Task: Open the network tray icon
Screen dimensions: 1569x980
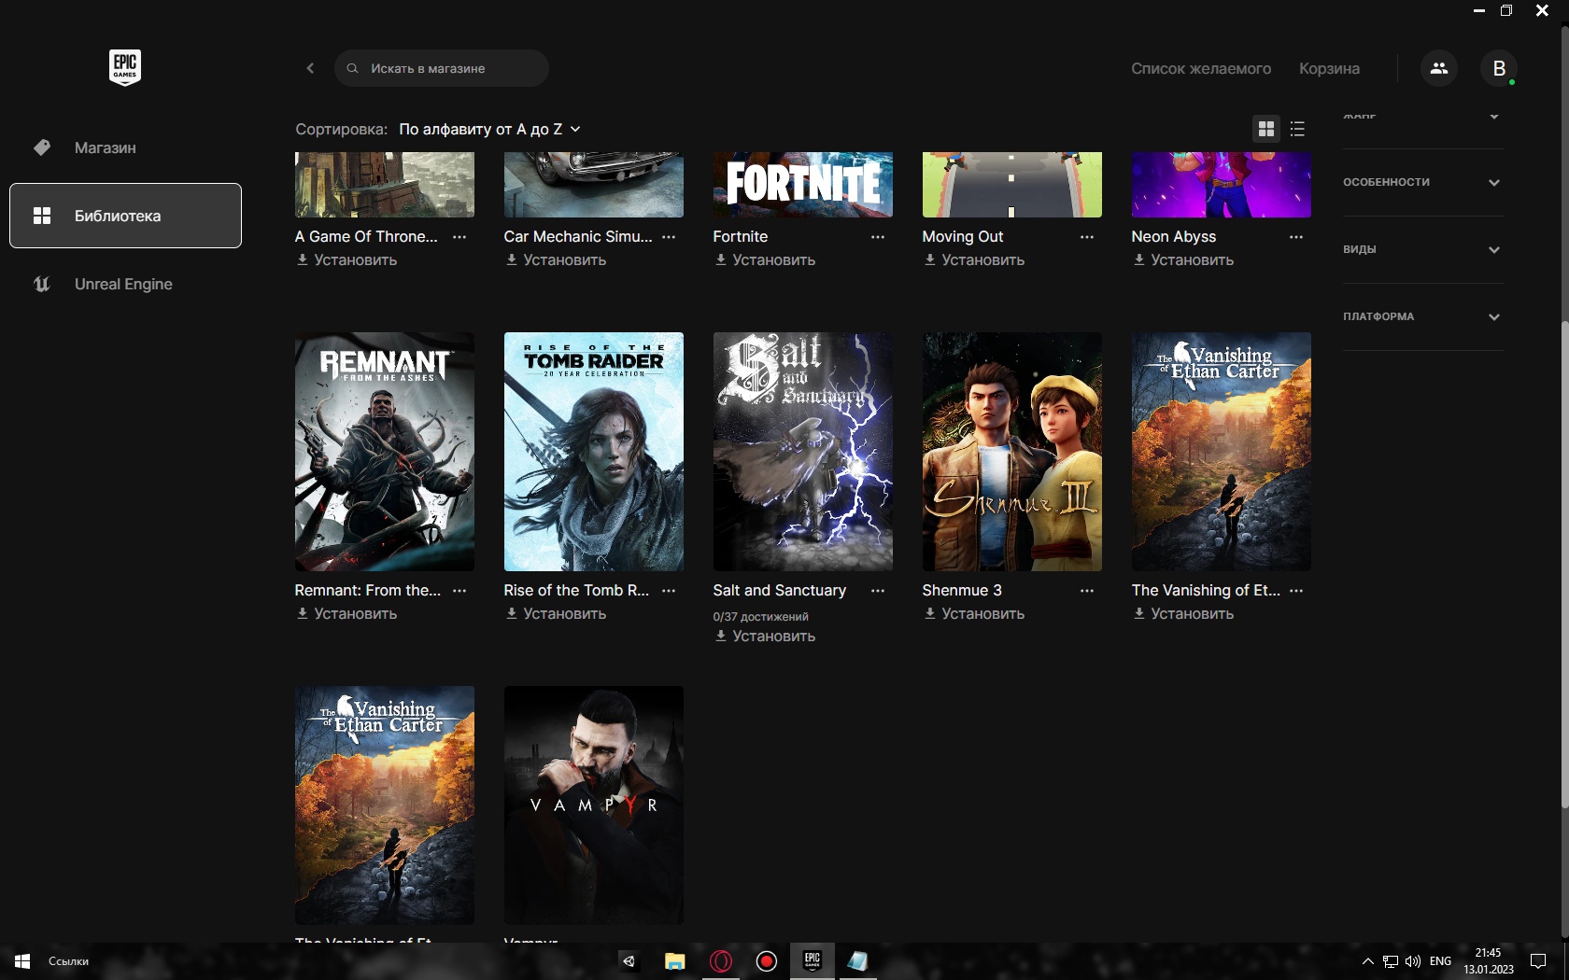Action: click(1391, 961)
